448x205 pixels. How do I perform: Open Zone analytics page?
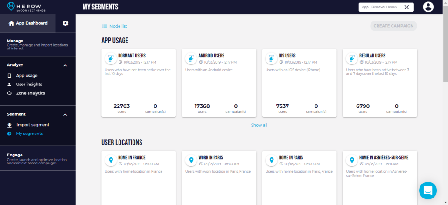(x=30, y=93)
